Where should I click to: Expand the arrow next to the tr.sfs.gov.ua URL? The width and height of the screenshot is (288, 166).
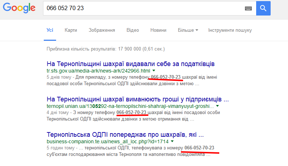click(x=154, y=70)
